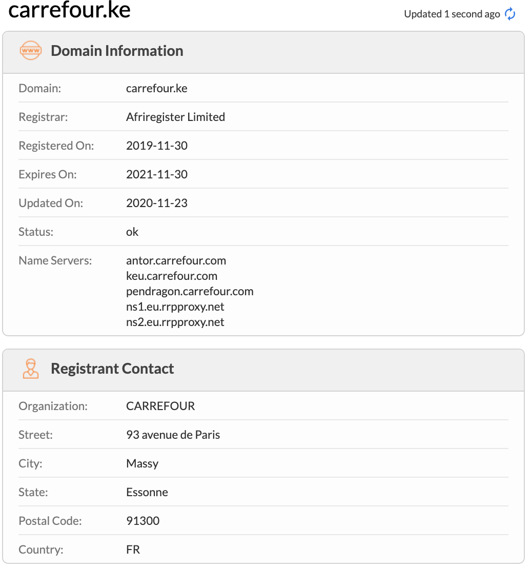Click the Updated 1 second ago text
Viewport: 531px width, 570px height.
pos(452,14)
